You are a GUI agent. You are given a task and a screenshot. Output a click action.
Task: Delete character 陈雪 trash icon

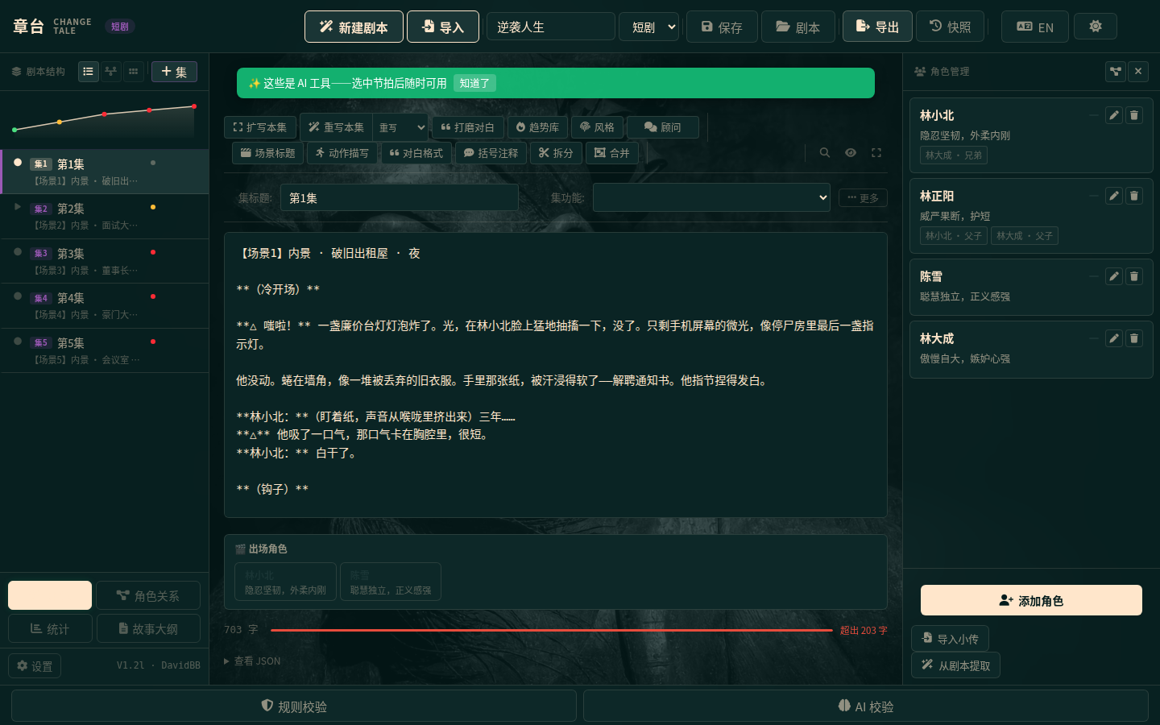tap(1134, 276)
